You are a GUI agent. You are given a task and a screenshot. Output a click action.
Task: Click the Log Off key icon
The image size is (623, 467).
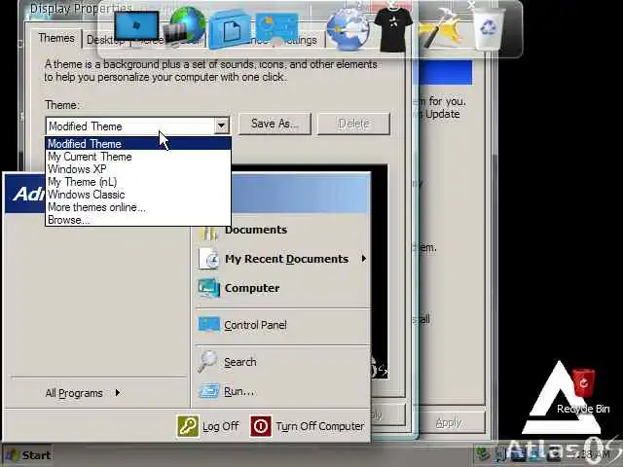[187, 426]
